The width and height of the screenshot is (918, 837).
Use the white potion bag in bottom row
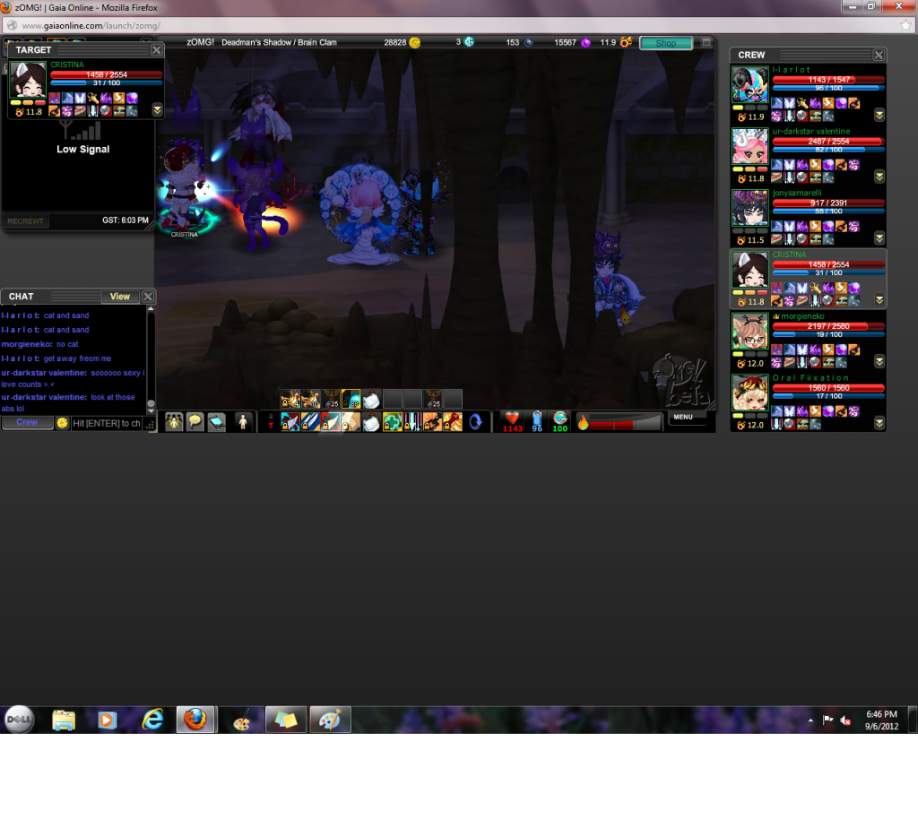(x=371, y=422)
